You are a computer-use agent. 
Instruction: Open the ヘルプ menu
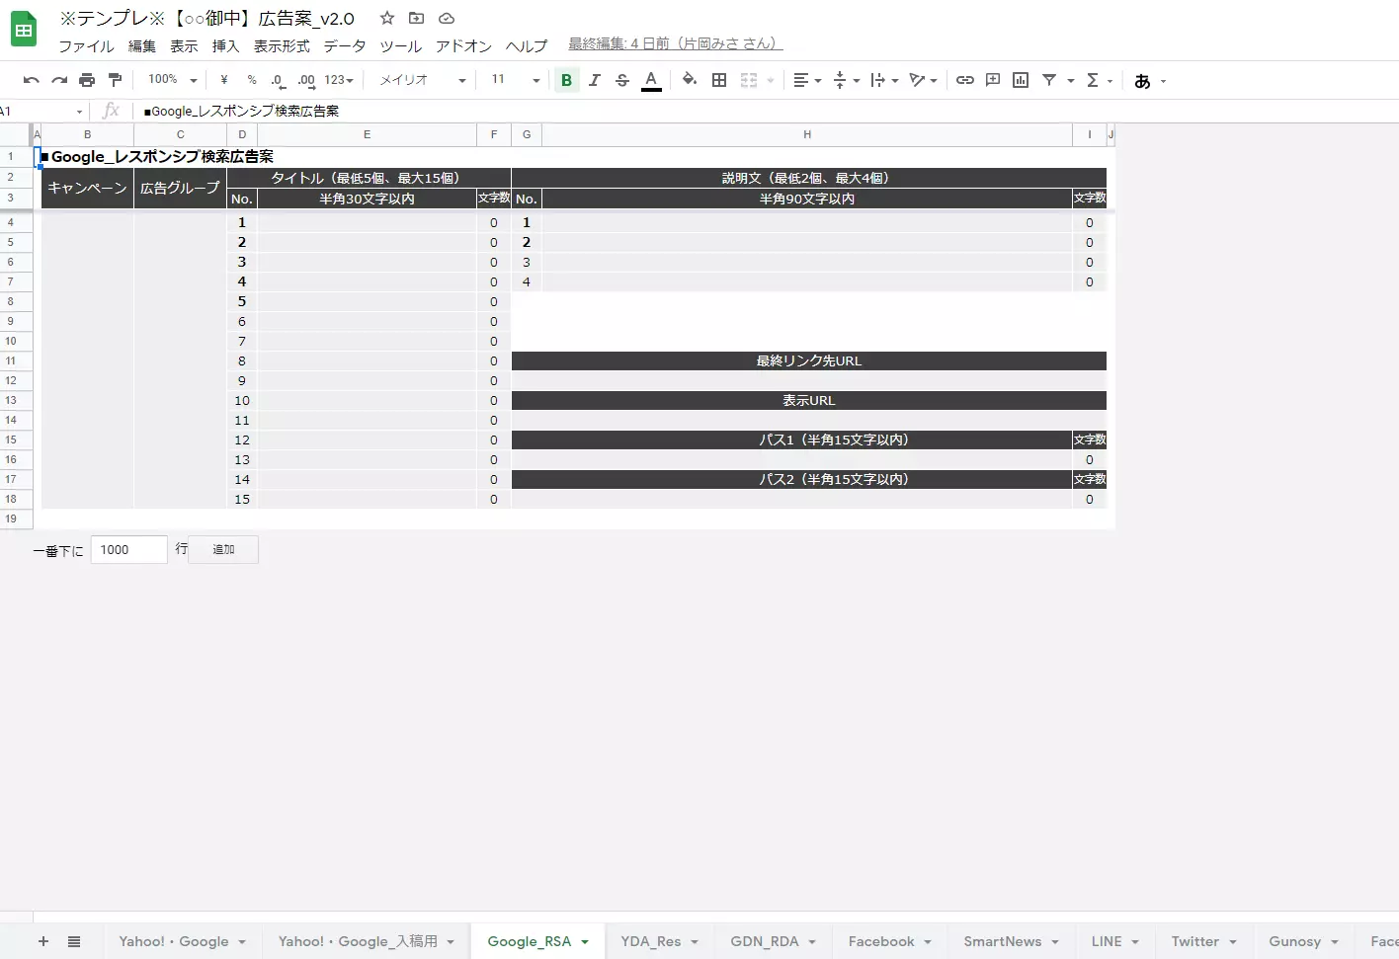(x=526, y=45)
